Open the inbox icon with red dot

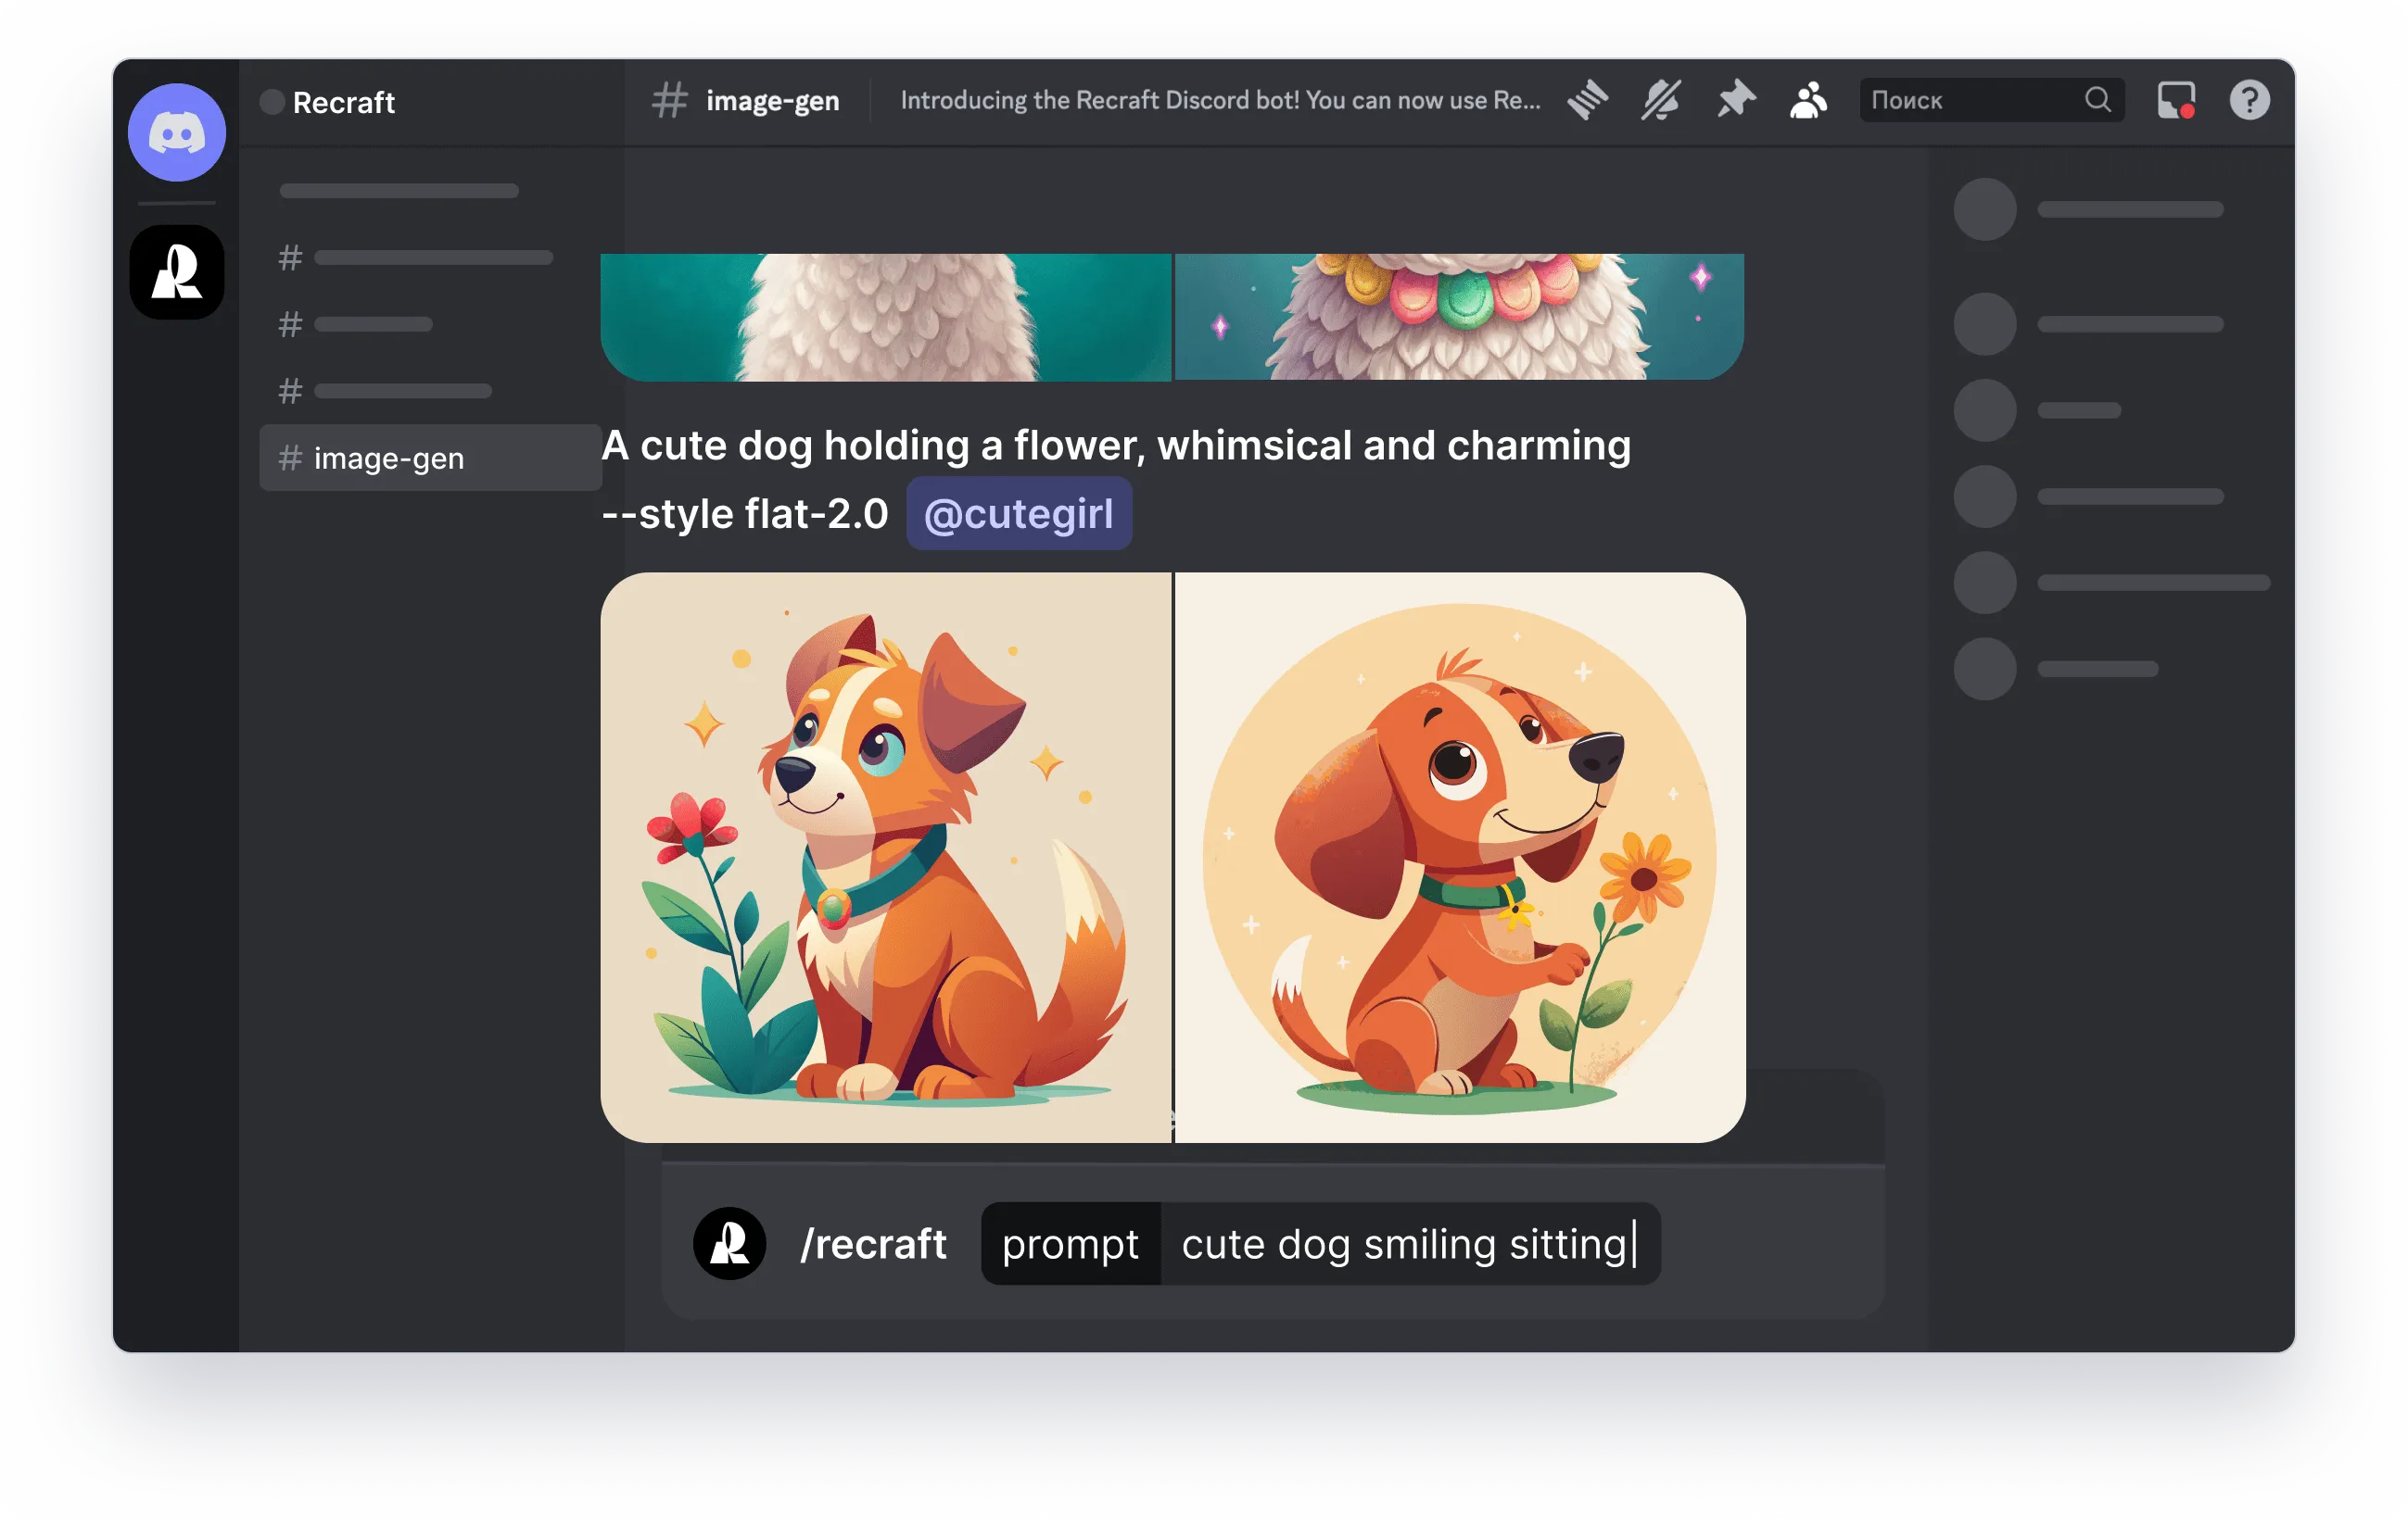2176,100
